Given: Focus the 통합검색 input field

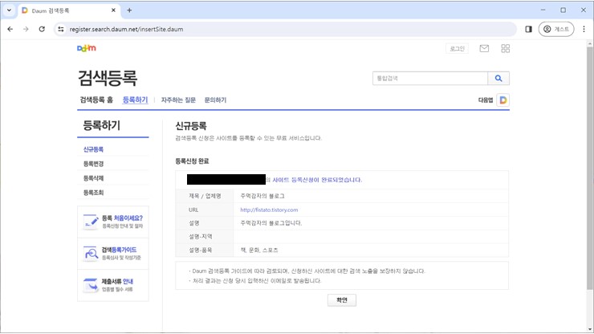Looking at the screenshot, I should (x=430, y=78).
